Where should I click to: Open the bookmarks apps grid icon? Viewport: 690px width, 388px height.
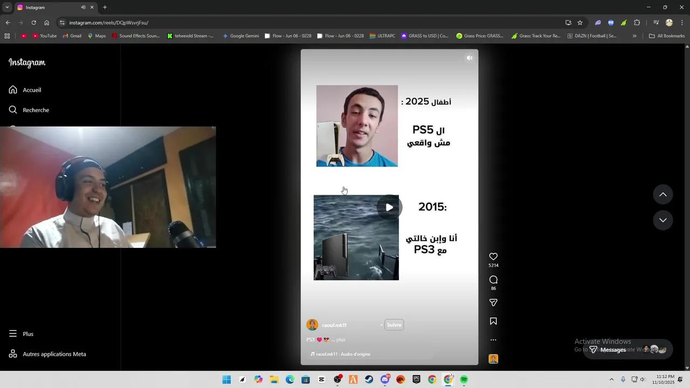[7, 36]
